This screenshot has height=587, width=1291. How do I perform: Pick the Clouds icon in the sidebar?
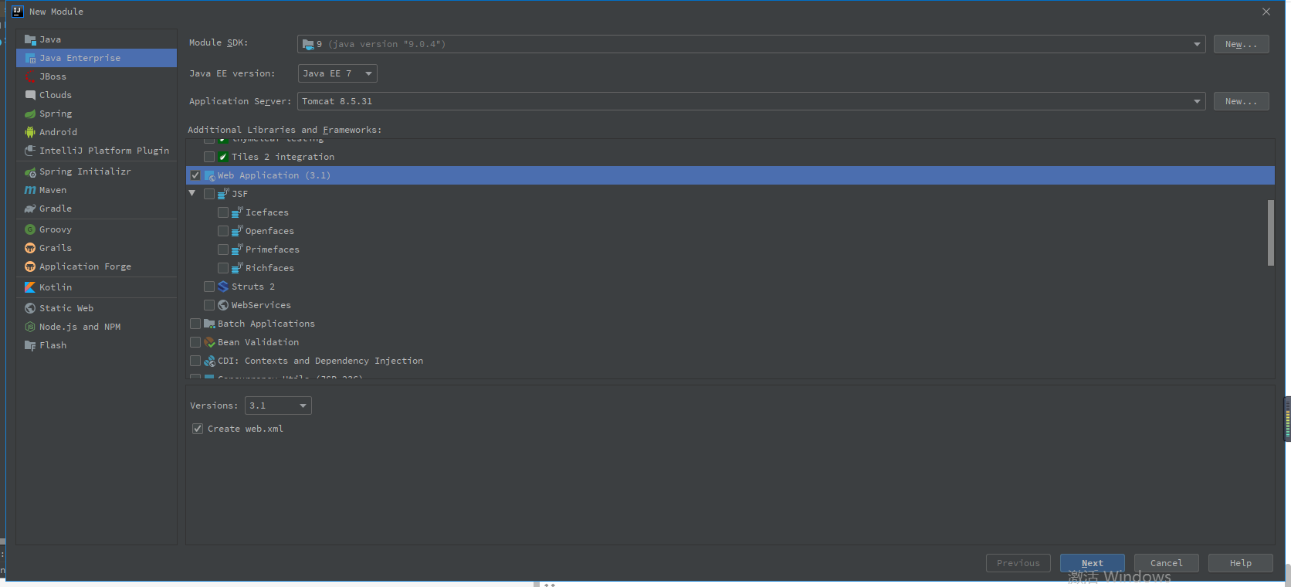click(30, 95)
